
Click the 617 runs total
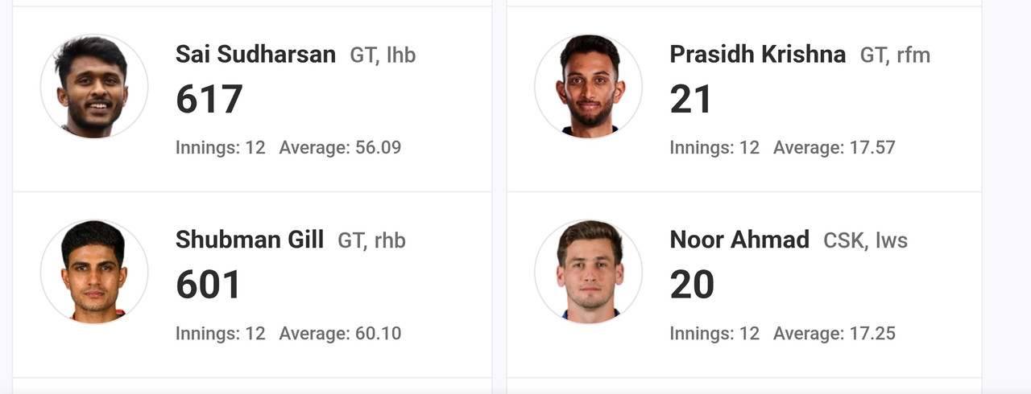tap(209, 100)
